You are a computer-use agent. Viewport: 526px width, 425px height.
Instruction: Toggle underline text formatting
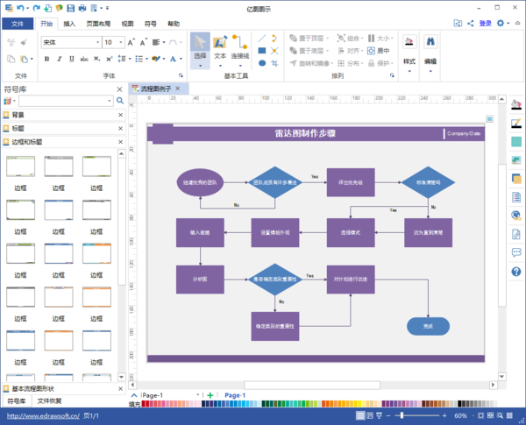(x=72, y=59)
